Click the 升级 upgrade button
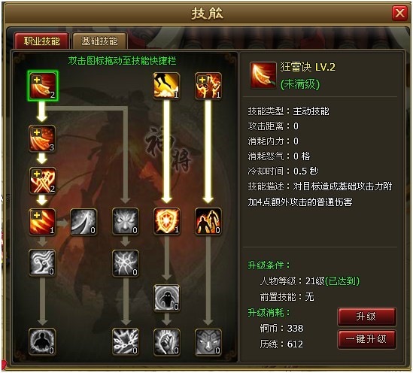The width and height of the screenshot is (413, 373). click(x=367, y=317)
